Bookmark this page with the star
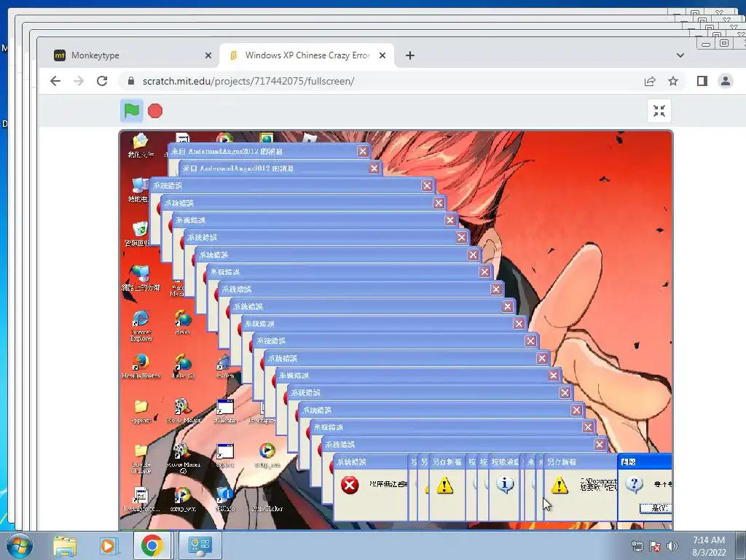The height and width of the screenshot is (560, 746). (x=672, y=81)
